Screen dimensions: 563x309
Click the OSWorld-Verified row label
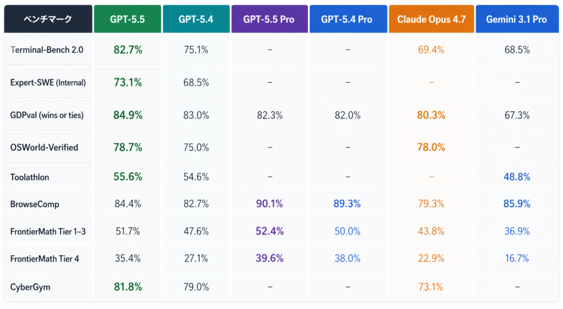44,147
